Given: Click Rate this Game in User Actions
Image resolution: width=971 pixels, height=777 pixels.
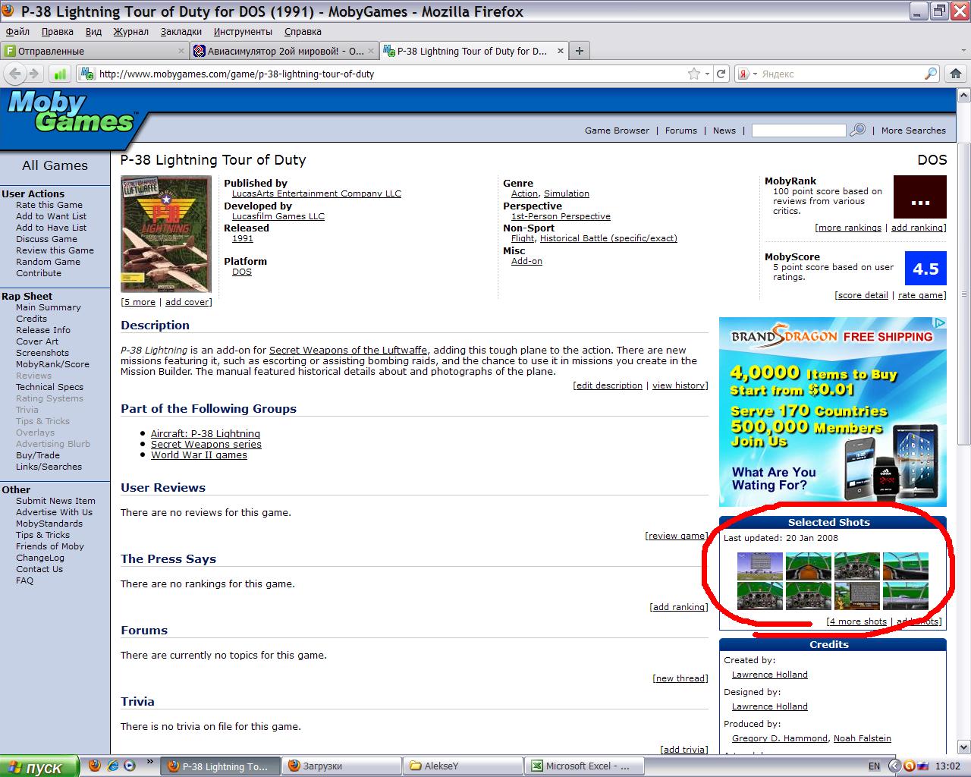Looking at the screenshot, I should coord(49,205).
